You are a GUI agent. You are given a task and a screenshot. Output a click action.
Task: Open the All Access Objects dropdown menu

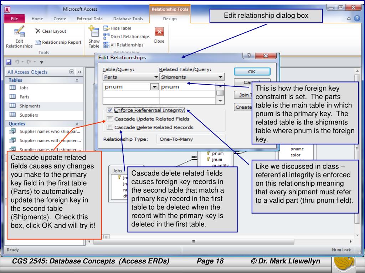coord(72,72)
